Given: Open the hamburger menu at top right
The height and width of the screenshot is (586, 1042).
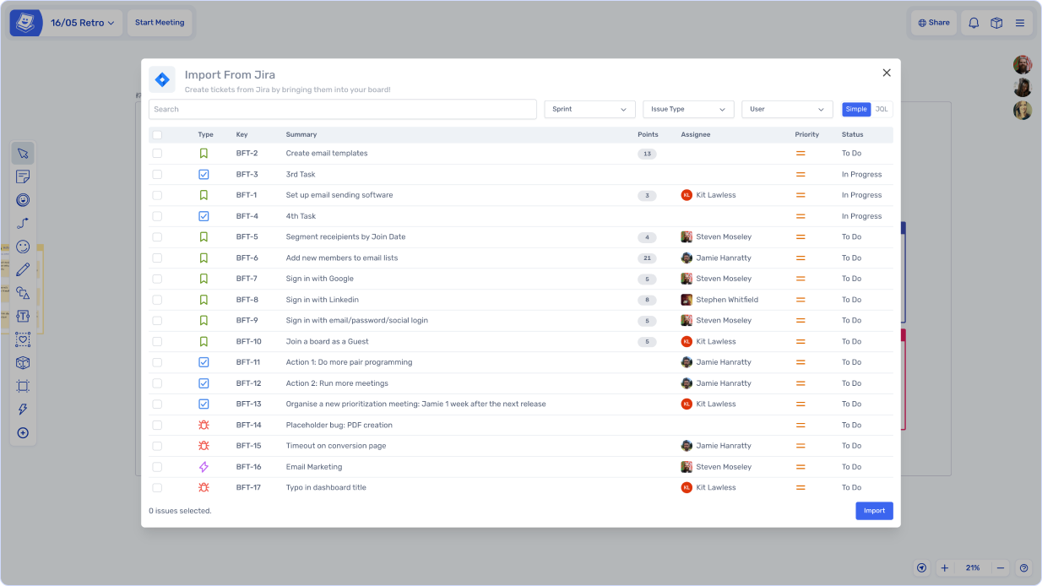Looking at the screenshot, I should pyautogui.click(x=1019, y=23).
